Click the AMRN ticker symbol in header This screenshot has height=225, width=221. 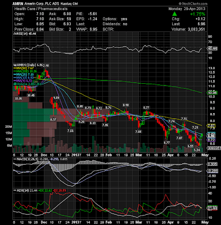17,4
